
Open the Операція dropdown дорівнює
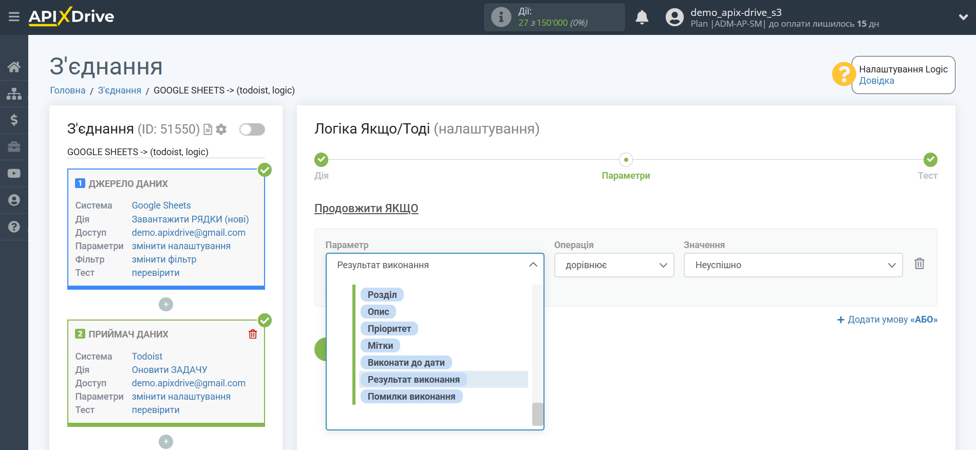pos(614,265)
